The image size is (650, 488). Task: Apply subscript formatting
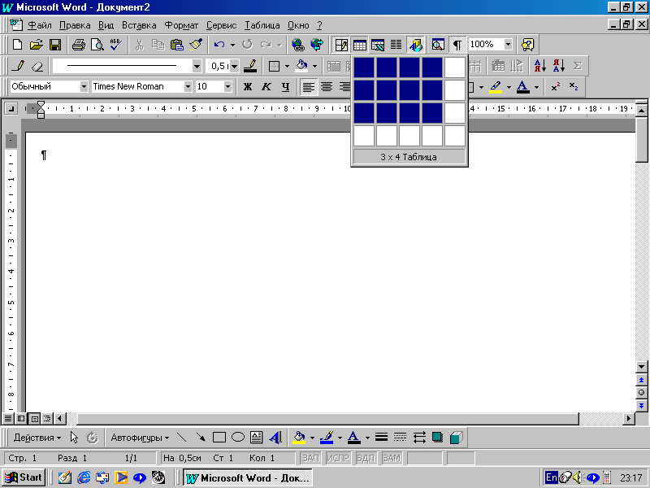click(x=574, y=87)
